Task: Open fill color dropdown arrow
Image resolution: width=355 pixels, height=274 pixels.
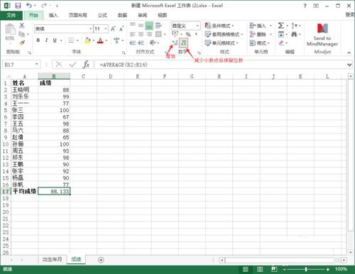Action: click(94, 40)
